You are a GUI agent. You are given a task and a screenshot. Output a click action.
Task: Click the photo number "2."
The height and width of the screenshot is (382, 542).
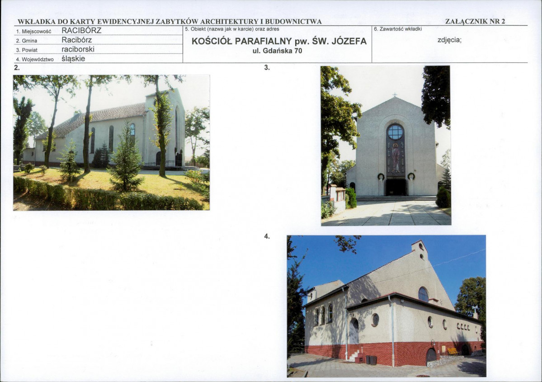pyautogui.click(x=17, y=68)
